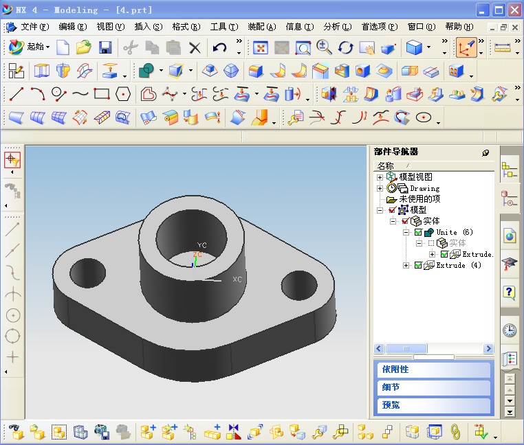Viewport: 524px width, 445px height.
Task: Expand the nested Extrude node
Action: (432, 254)
